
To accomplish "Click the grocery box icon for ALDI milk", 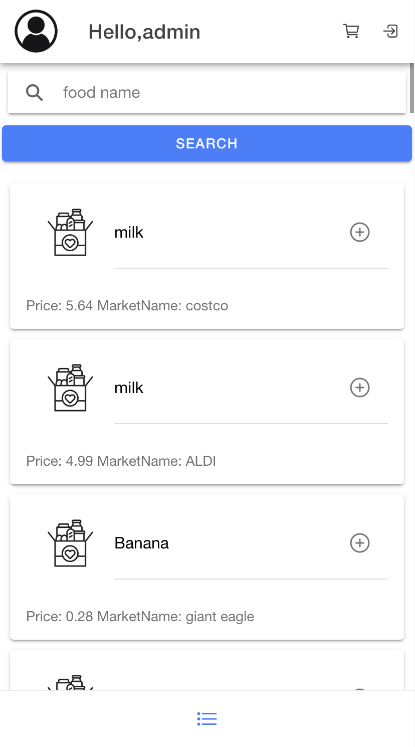I will coord(70,388).
